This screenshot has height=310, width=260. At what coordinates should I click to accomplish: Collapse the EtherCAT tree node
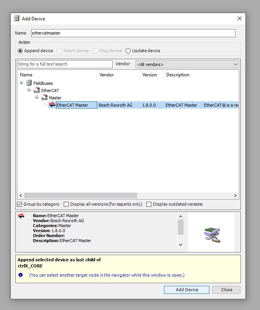[29, 90]
